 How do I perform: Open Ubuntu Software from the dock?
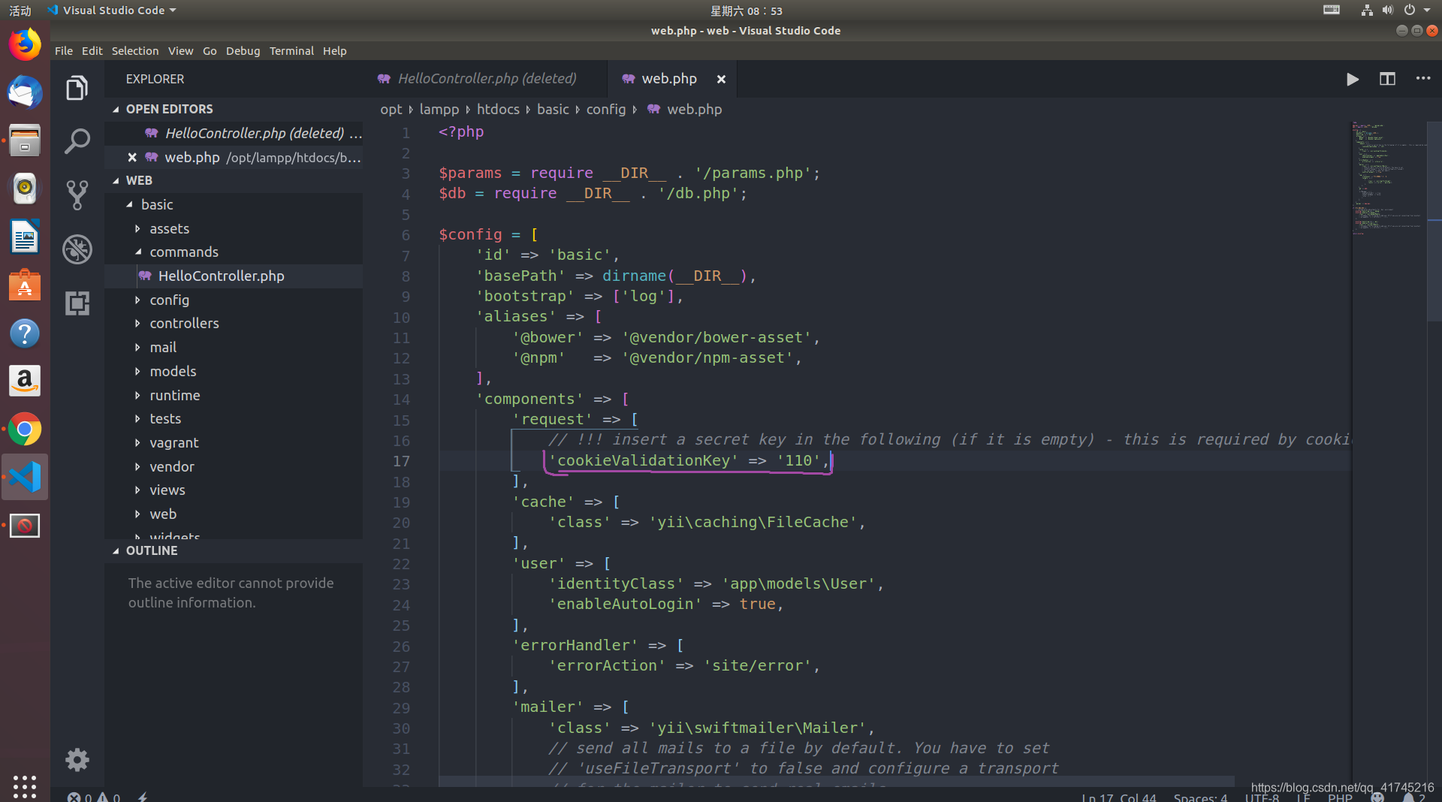point(25,285)
